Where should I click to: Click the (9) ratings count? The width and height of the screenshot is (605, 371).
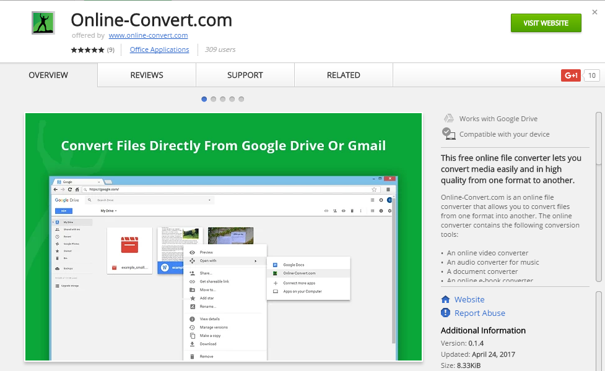click(111, 49)
